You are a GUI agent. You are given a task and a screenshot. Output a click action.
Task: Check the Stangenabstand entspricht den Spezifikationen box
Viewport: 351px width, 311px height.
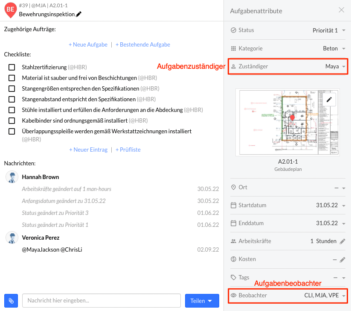point(12,99)
